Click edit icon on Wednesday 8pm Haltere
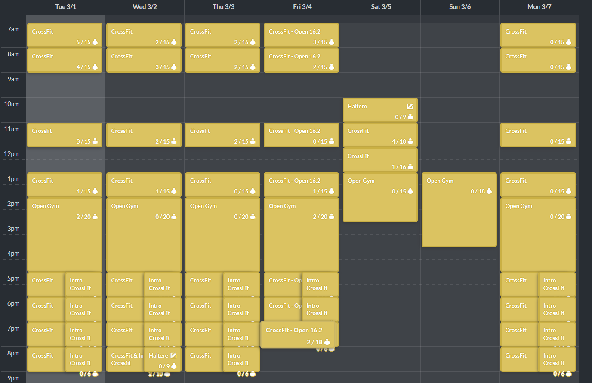 pos(173,355)
